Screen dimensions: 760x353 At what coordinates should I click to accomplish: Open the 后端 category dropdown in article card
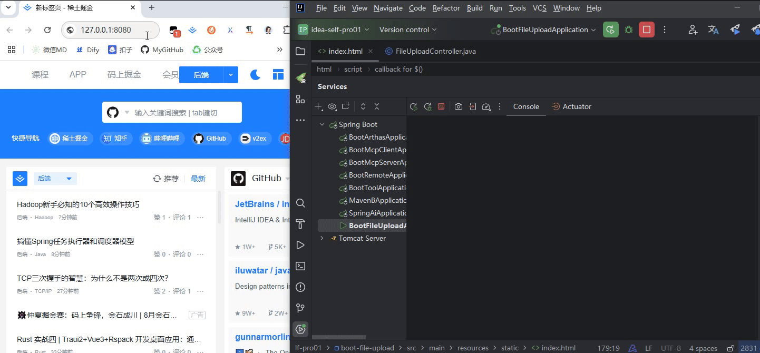55,179
